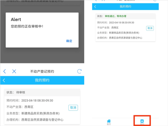The width and height of the screenshot is (168, 126).
Task: Select 办理机构 row in the 待审核 card
Action: click(35, 120)
